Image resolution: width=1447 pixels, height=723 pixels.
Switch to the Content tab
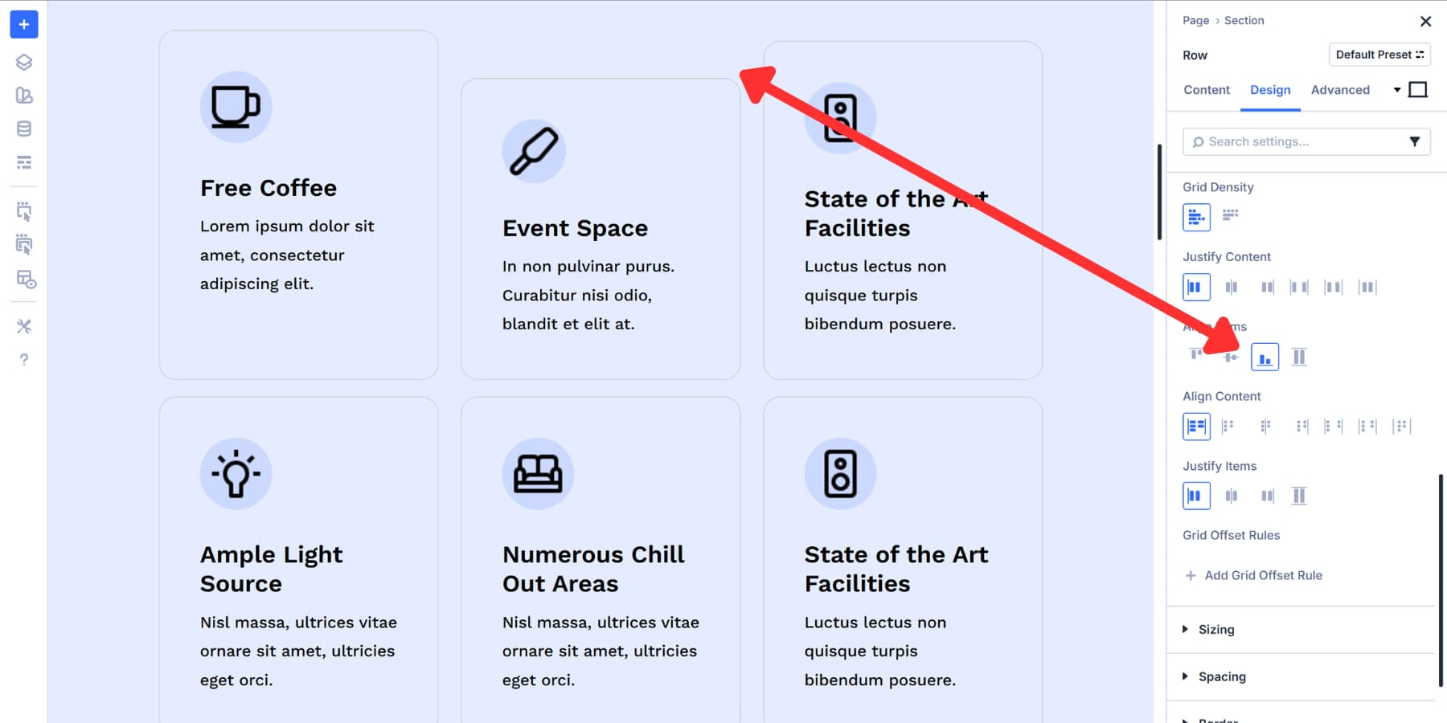tap(1206, 90)
